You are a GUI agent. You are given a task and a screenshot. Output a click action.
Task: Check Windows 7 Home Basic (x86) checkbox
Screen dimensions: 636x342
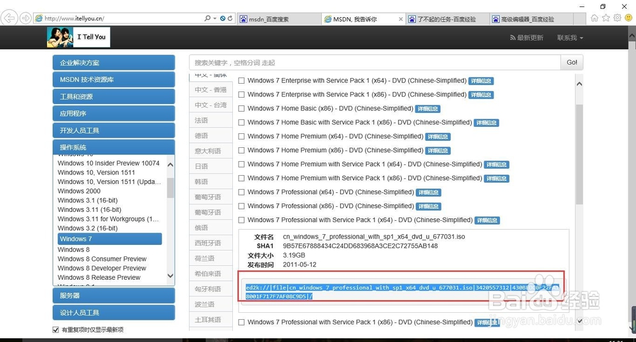point(241,109)
